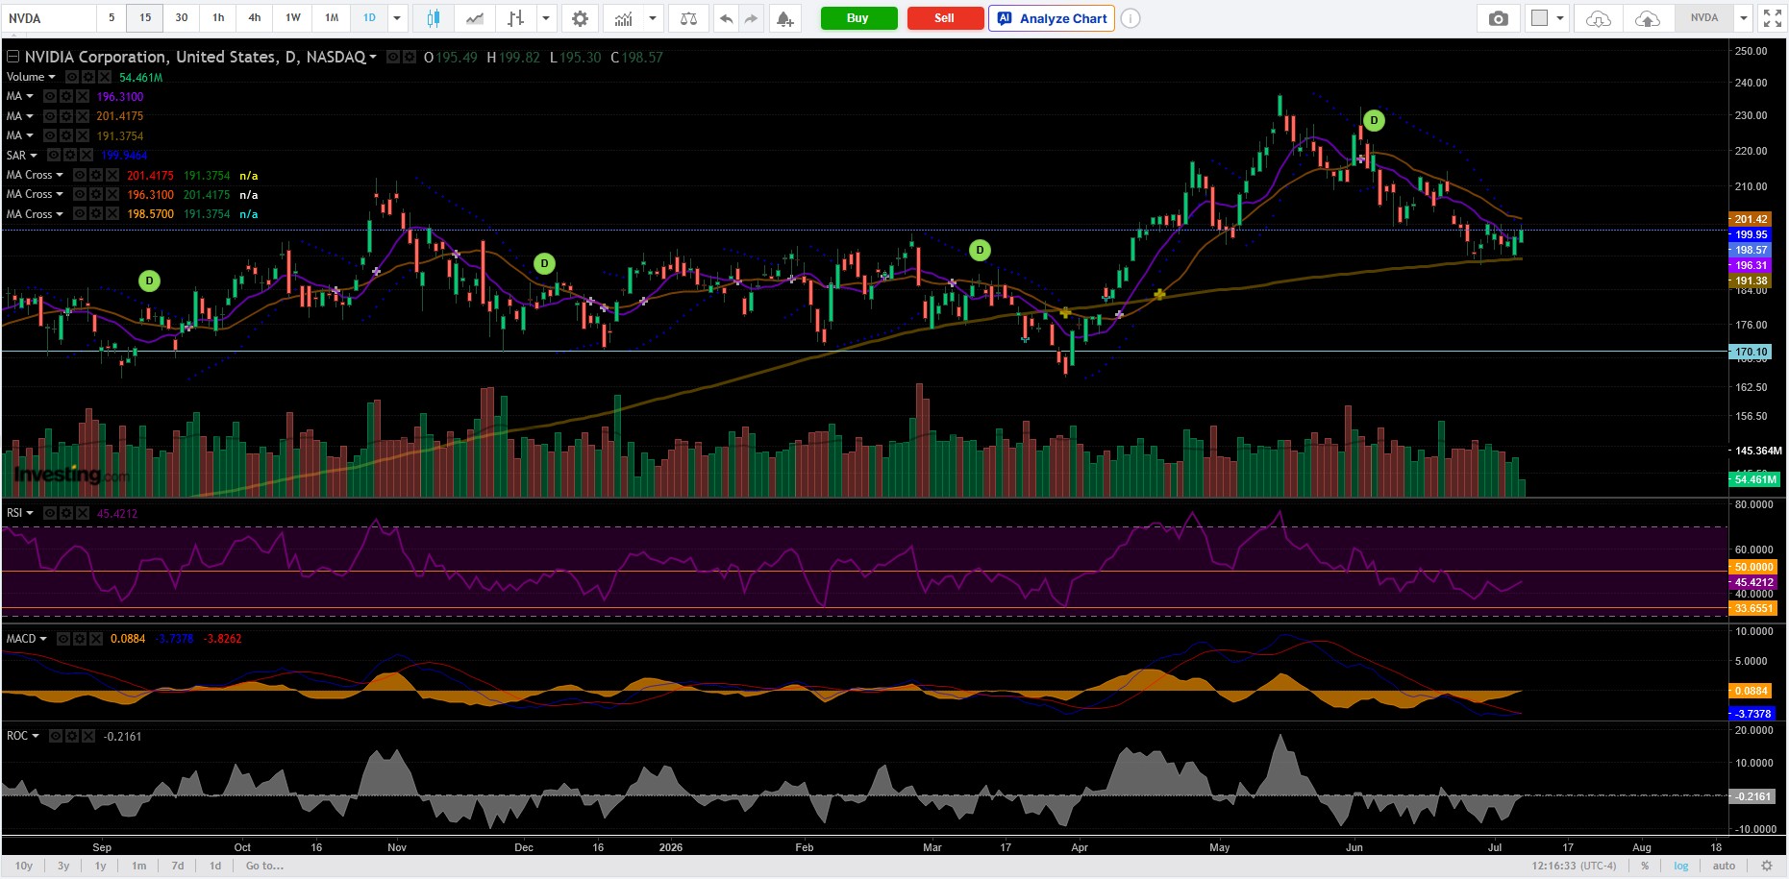
Task: Edit the NVDA symbol search field
Action: point(48,18)
